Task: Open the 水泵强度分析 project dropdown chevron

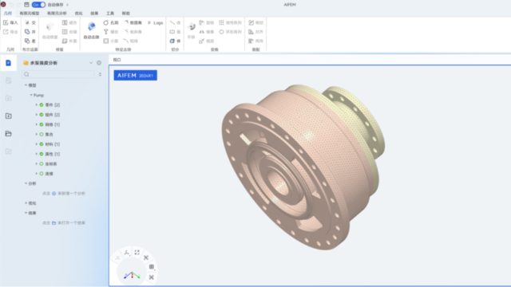Action: click(91, 63)
